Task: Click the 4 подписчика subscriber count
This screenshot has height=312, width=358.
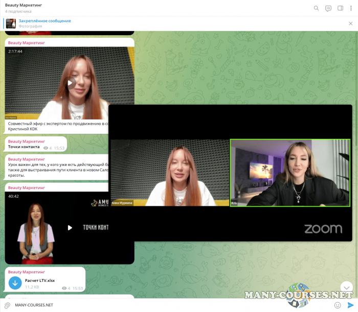Action: [18, 11]
